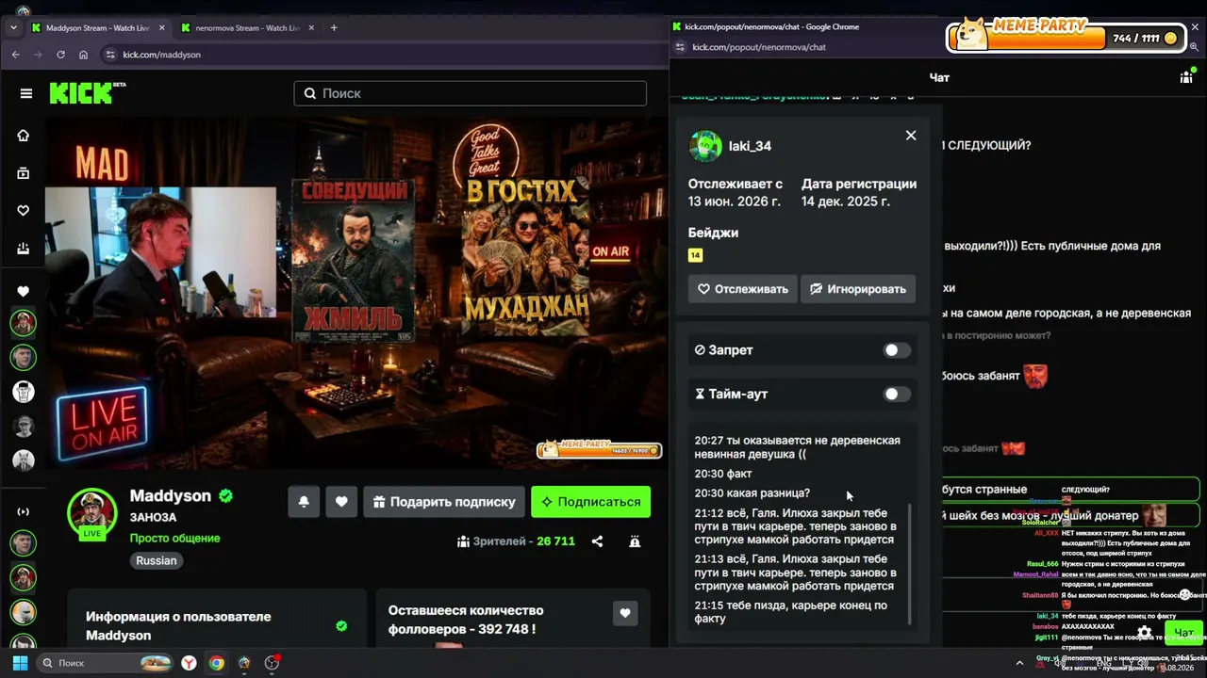Click the heart follow button for Maddyson

click(x=341, y=502)
